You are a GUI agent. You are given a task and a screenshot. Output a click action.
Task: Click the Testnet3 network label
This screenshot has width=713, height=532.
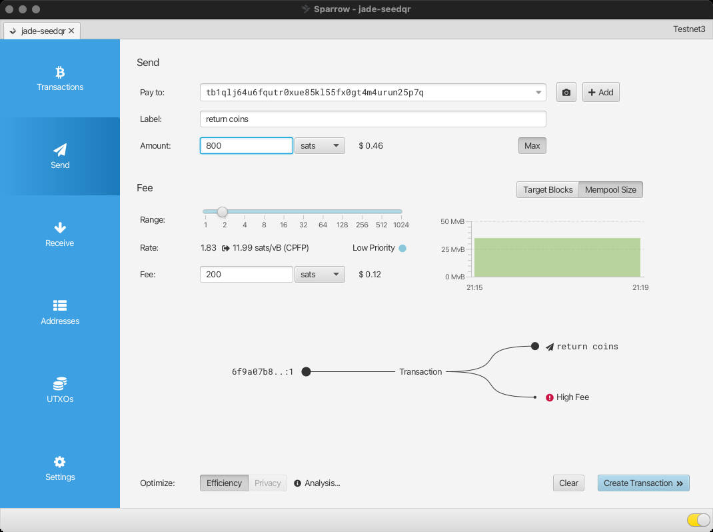(689, 29)
